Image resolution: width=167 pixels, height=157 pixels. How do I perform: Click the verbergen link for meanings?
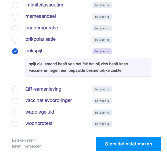[33, 146]
